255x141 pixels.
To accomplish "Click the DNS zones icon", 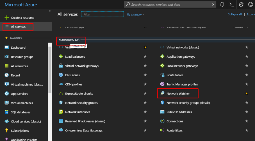I will [61, 75].
